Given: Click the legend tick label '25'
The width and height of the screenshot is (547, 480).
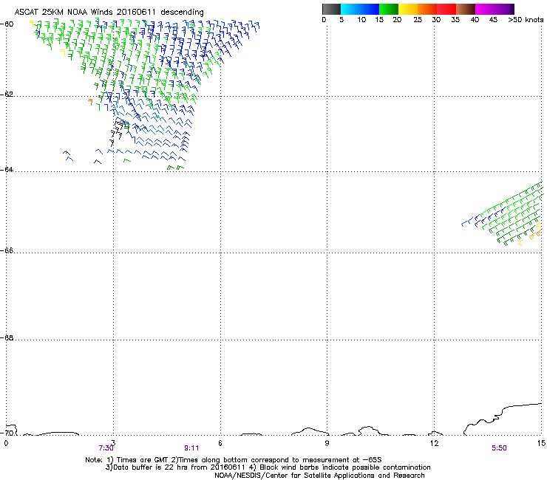Looking at the screenshot, I should [418, 20].
